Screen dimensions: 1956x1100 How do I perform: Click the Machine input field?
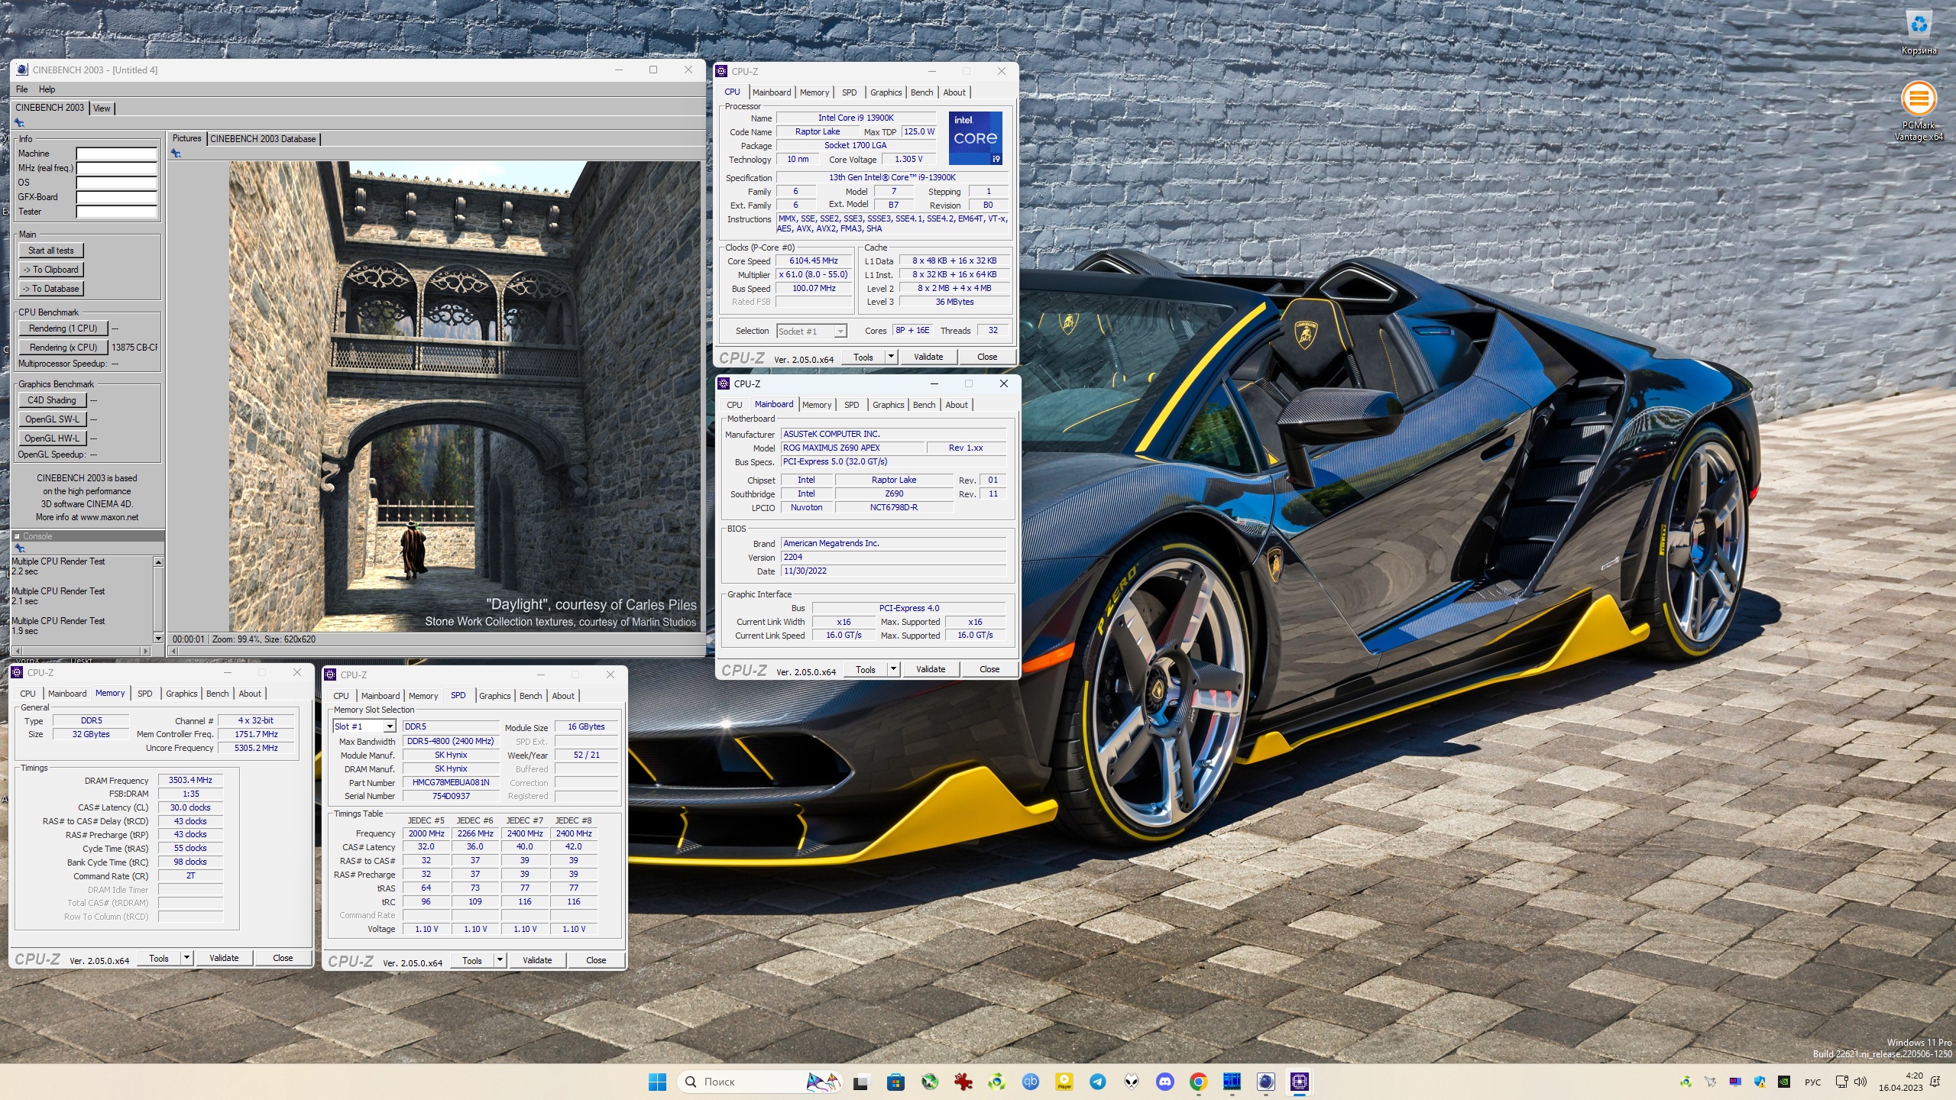(116, 154)
